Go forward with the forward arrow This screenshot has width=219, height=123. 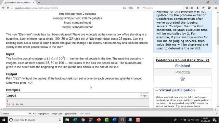pyautogui.click(x=8, y=8)
